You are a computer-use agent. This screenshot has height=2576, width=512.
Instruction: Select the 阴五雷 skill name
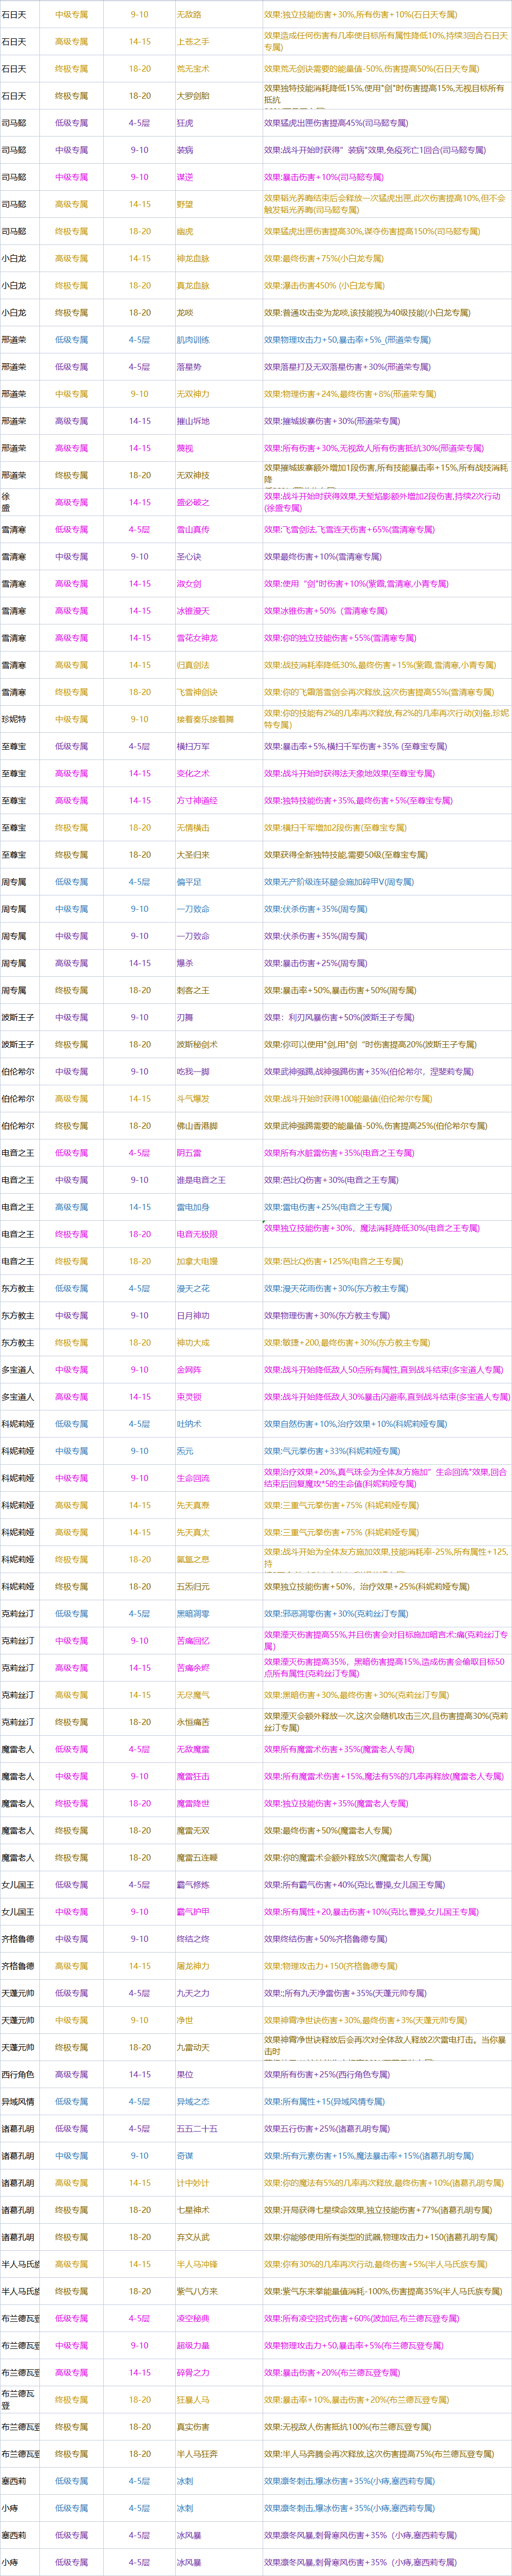[189, 1152]
